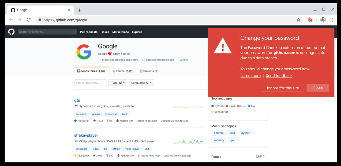The image size is (341, 166).
Task: Select the video-player topic tag
Action: pos(132,149)
